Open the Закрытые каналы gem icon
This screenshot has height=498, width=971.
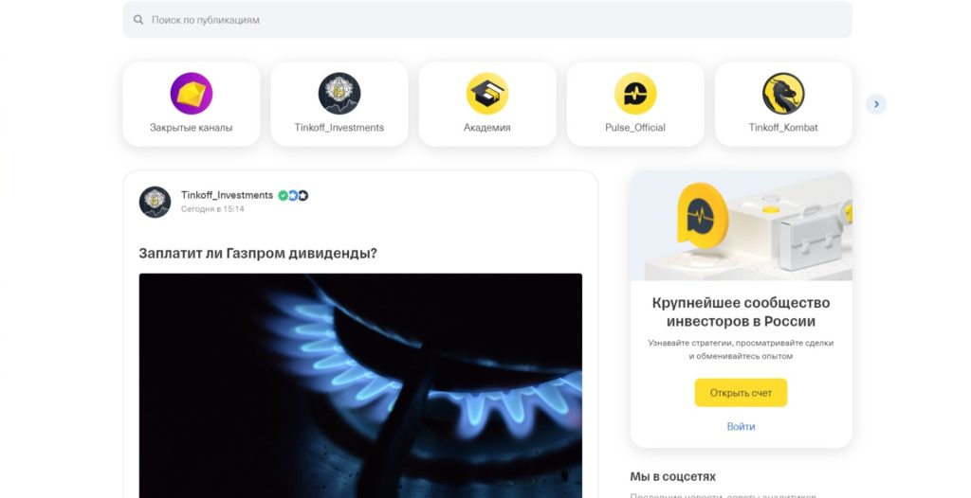(192, 94)
